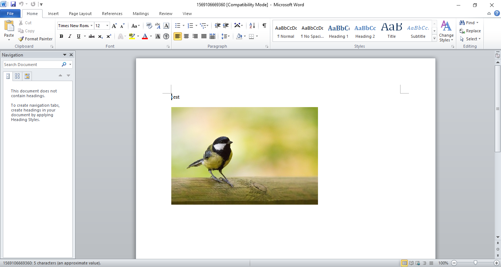Open the Review ribbon tab
This screenshot has height=267, width=501.
pos(165,14)
